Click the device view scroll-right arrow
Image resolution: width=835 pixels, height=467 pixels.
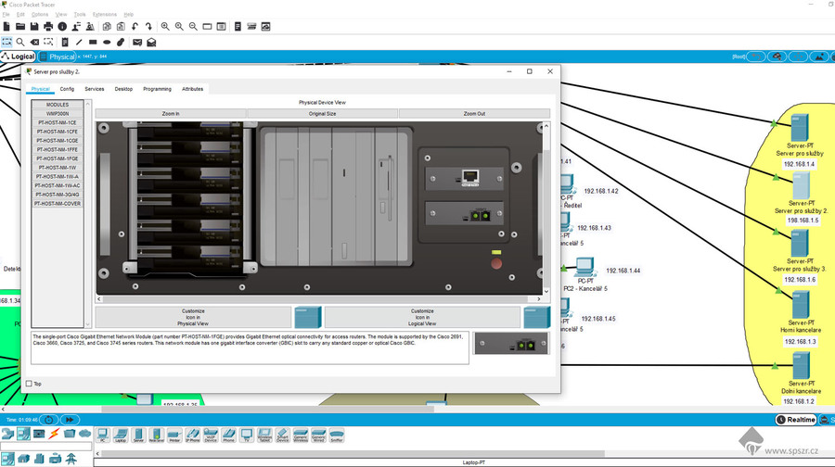pyautogui.click(x=539, y=299)
